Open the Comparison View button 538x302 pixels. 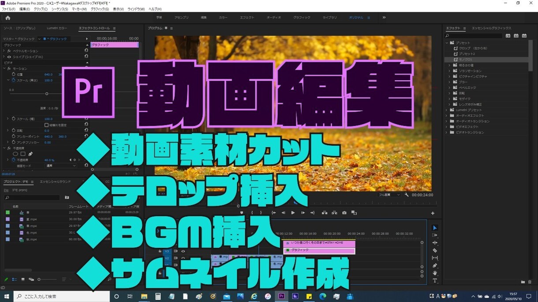354,213
